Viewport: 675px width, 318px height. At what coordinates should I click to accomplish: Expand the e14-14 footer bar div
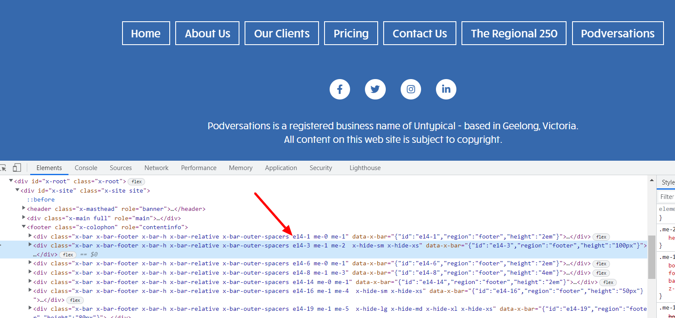tap(30, 281)
